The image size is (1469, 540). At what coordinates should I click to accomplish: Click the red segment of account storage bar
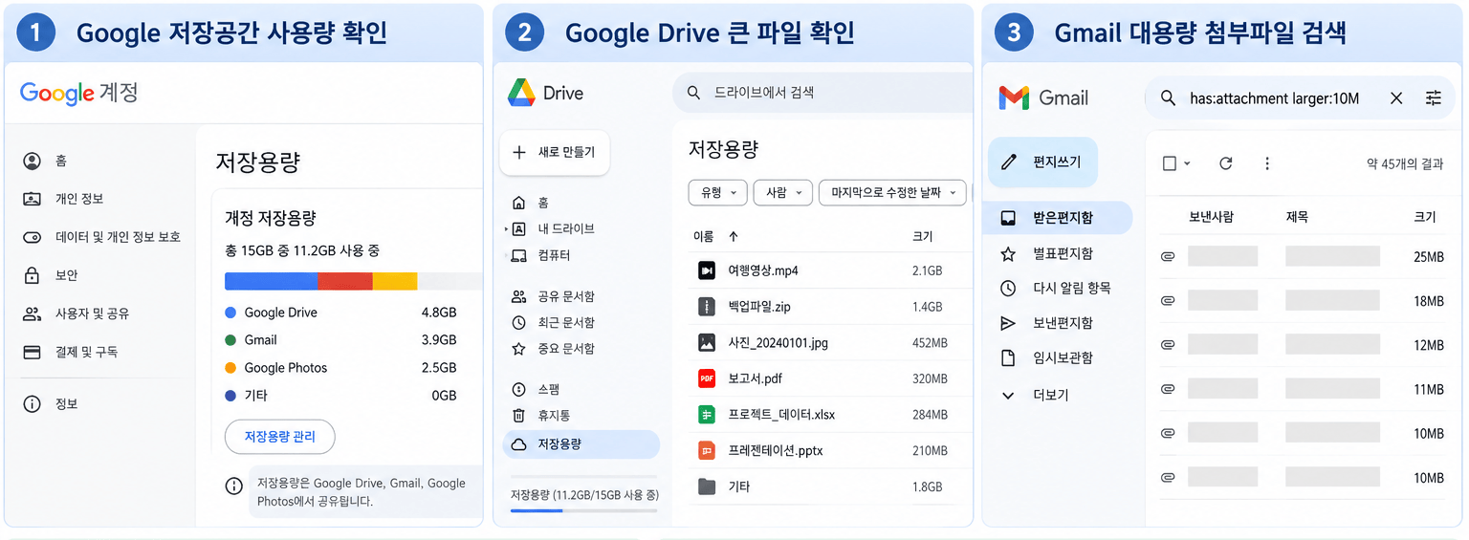tap(344, 281)
